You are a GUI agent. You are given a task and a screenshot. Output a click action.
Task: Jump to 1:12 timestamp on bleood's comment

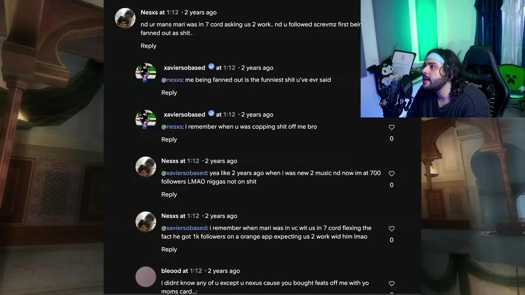(x=196, y=271)
